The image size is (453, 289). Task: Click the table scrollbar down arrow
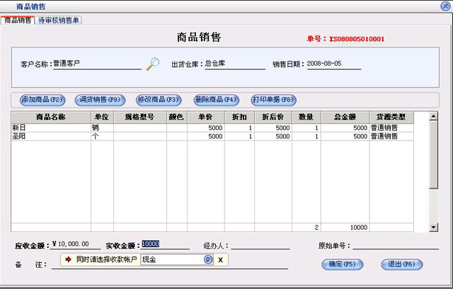click(x=434, y=228)
